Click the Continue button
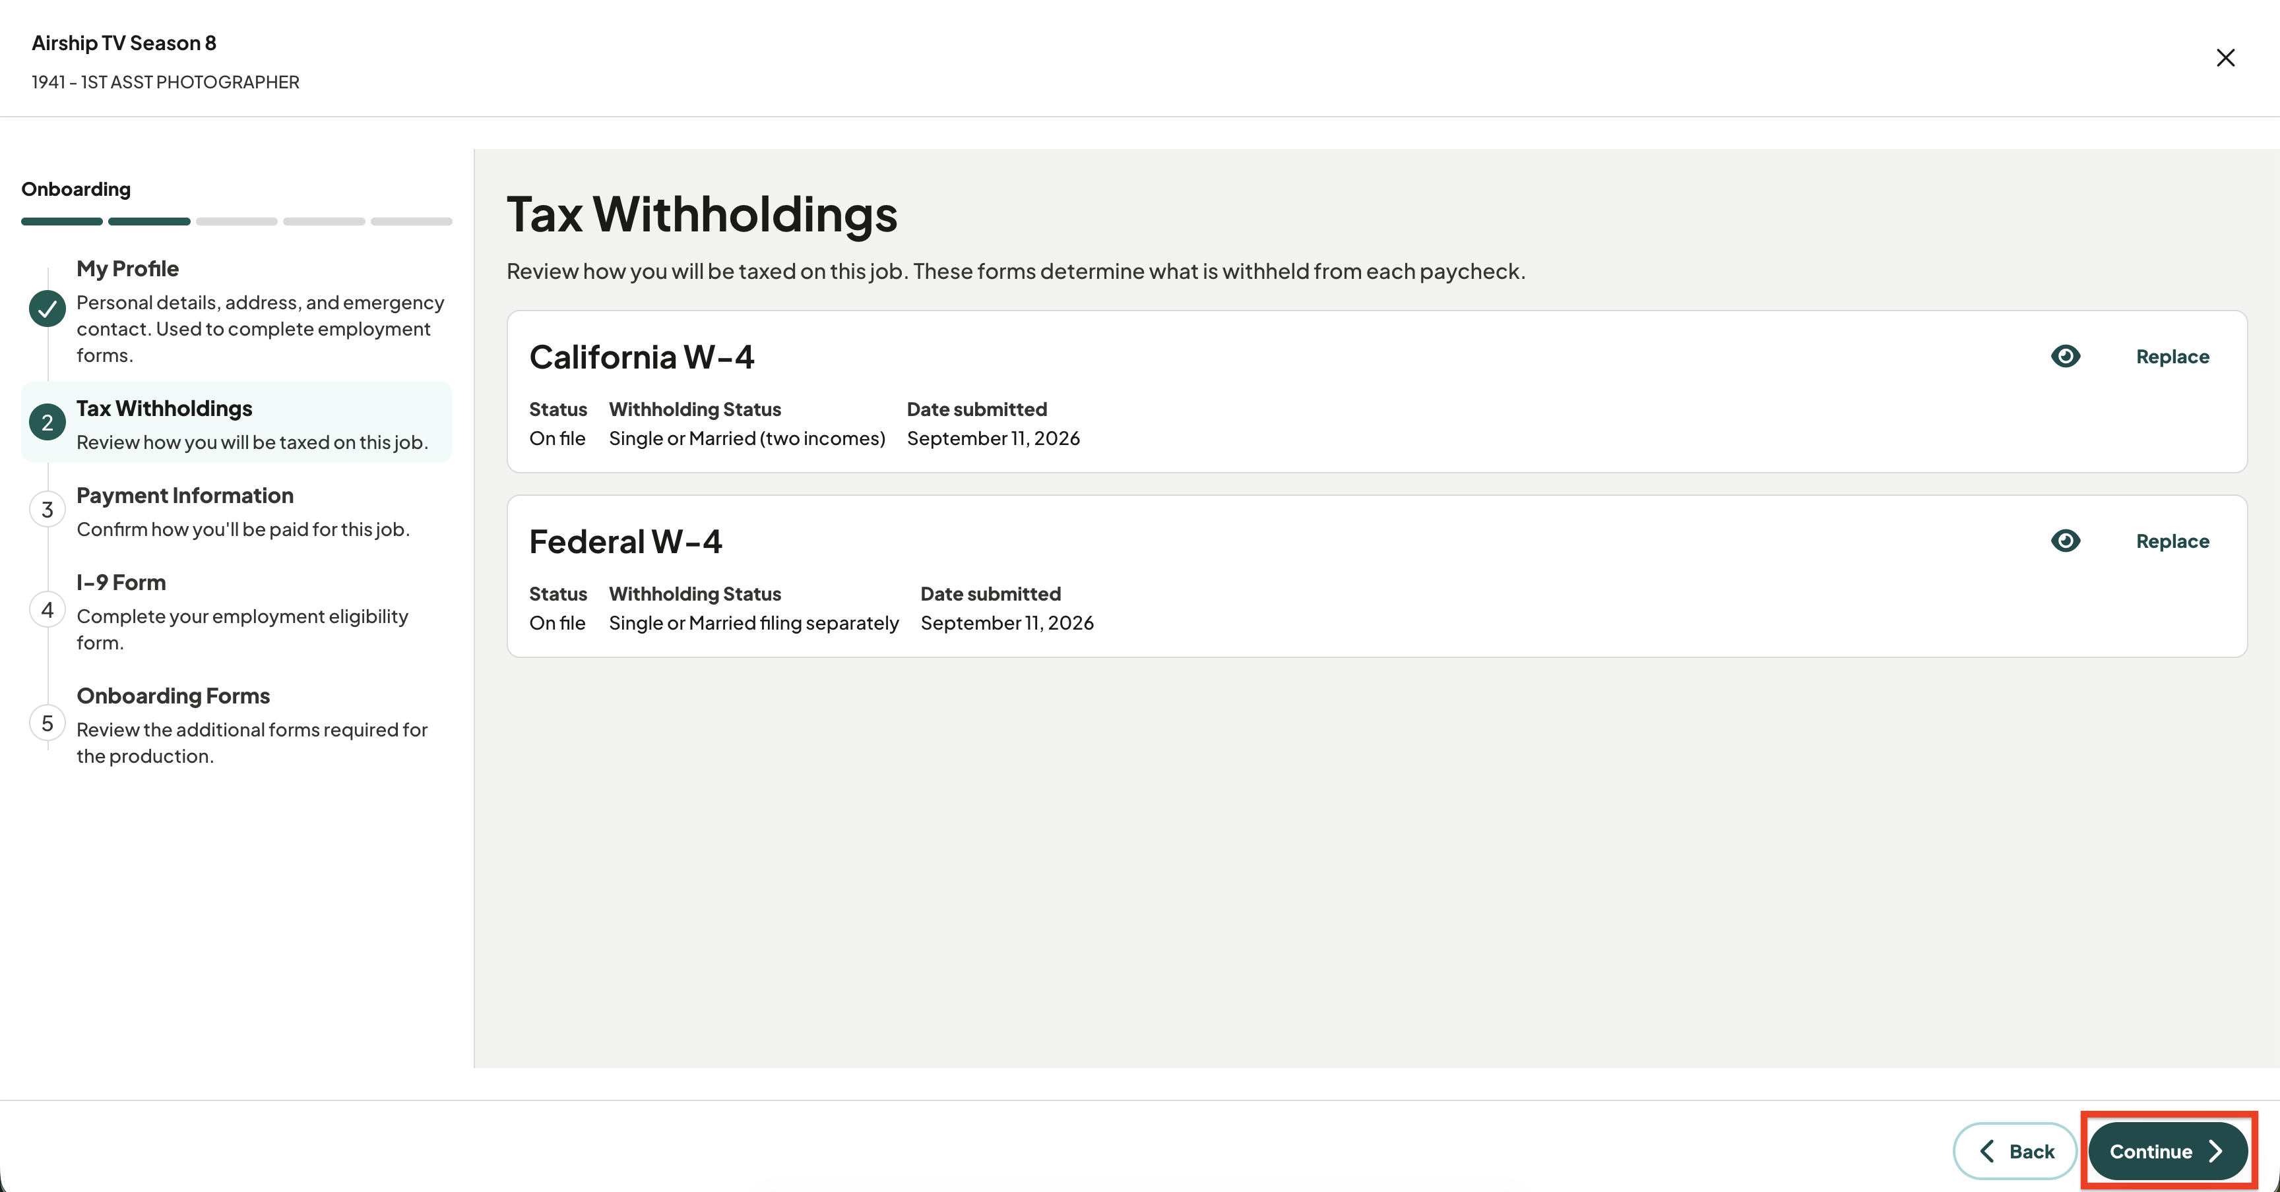 [2168, 1150]
